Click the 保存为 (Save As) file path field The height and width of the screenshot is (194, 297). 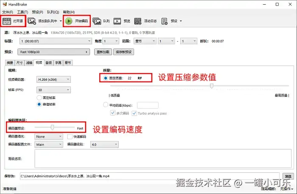149,176
